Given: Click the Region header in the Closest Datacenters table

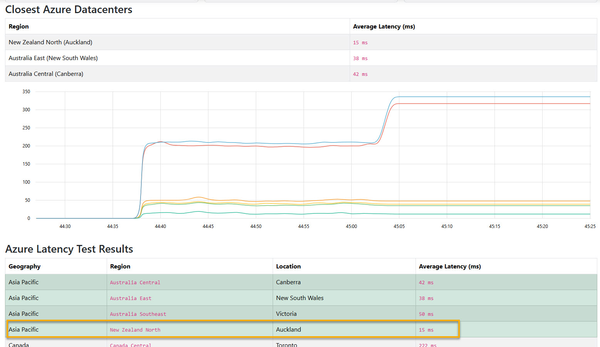Looking at the screenshot, I should tap(18, 27).
